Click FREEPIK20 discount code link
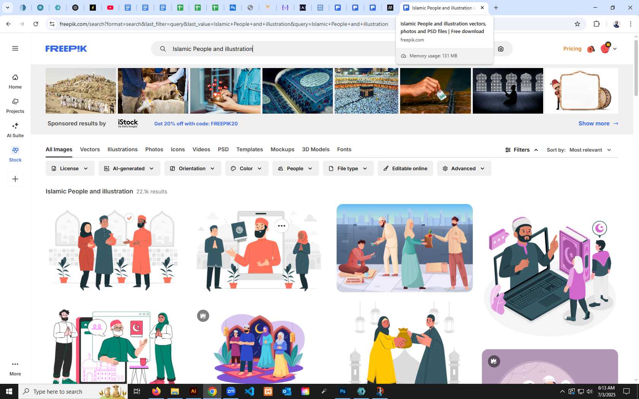639x399 pixels. tap(196, 123)
